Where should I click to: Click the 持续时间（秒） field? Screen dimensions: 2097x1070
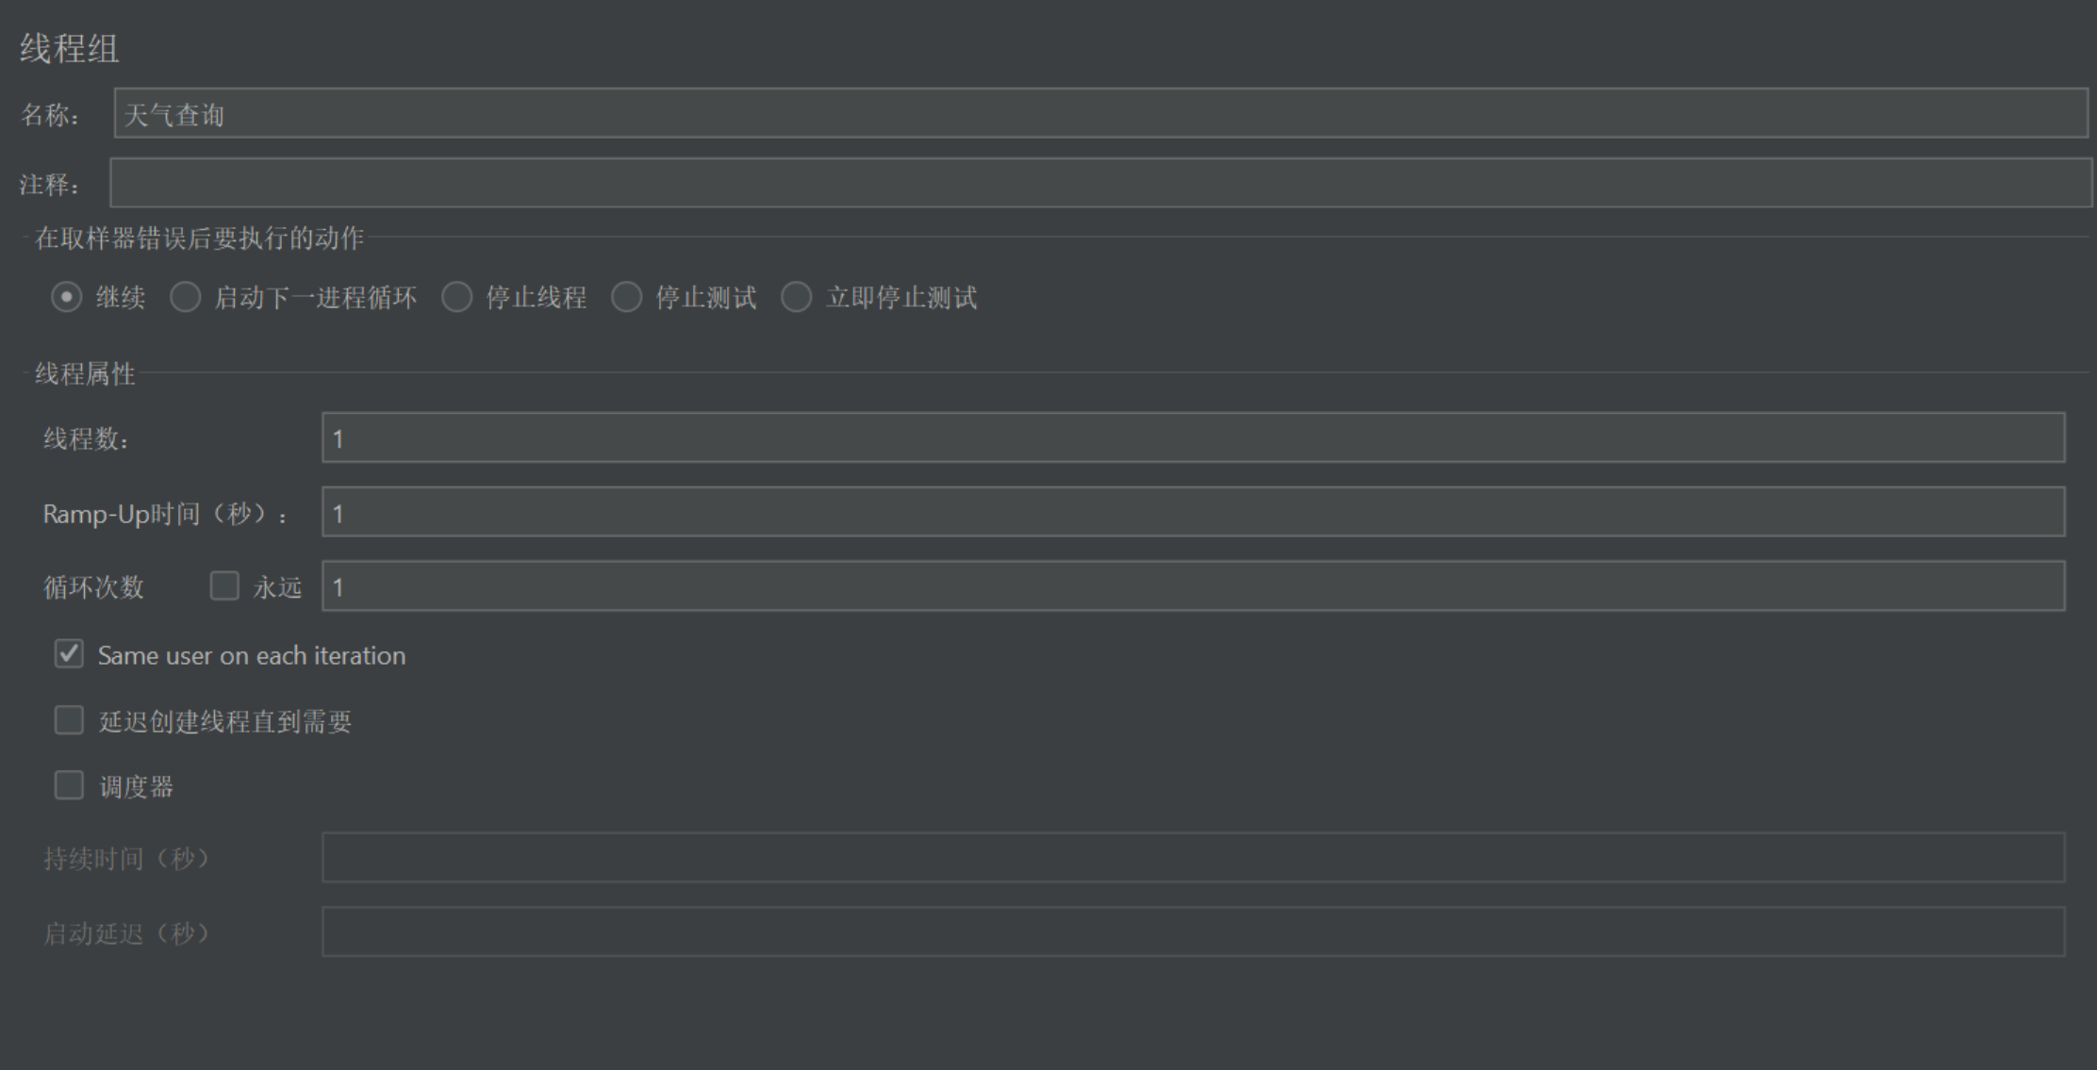[1194, 858]
